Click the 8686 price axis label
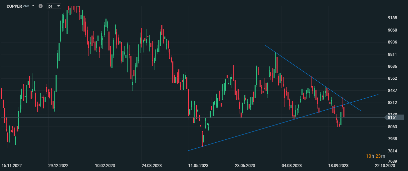This screenshot has width=408, height=171. tap(393, 66)
